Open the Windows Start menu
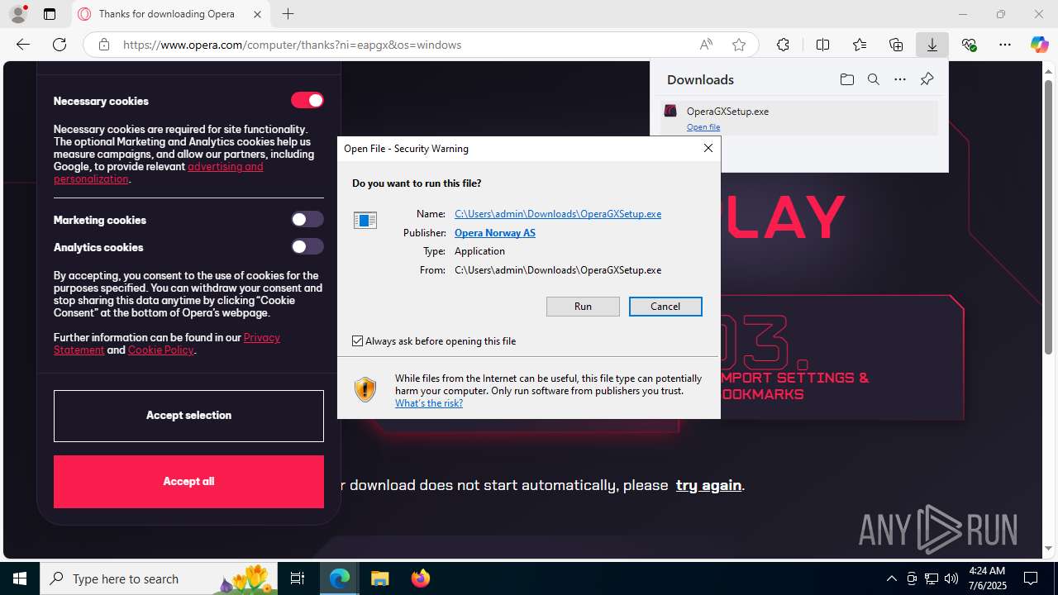Image resolution: width=1058 pixels, height=595 pixels. pos(20,578)
